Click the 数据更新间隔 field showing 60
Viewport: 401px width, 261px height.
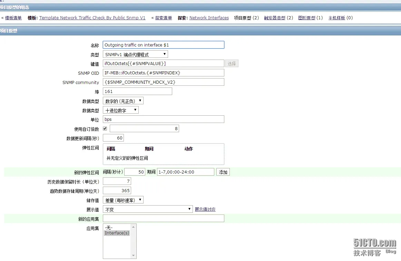pyautogui.click(x=113, y=138)
